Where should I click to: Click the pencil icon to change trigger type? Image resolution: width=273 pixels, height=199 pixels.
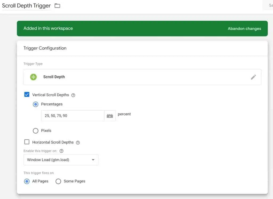[x=253, y=77]
